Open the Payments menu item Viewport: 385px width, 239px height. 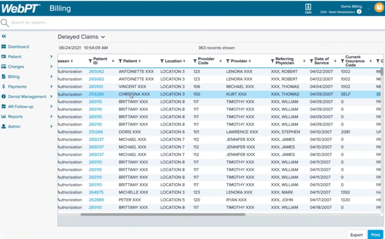pyautogui.click(x=17, y=87)
